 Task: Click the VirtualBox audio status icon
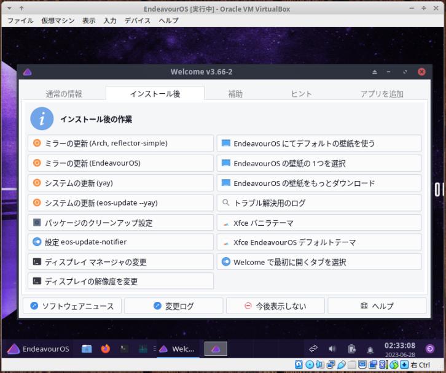point(320,364)
